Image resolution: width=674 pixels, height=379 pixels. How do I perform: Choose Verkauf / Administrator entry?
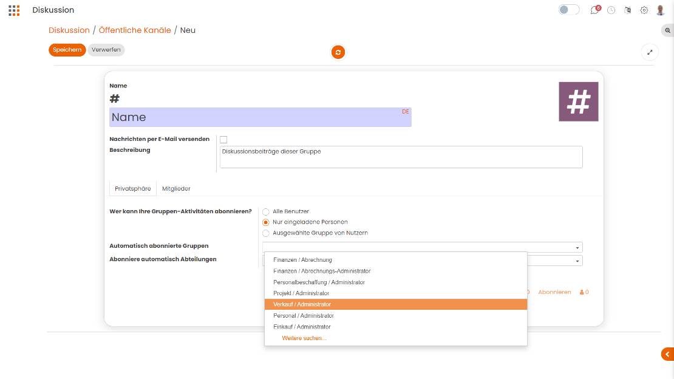[x=396, y=304]
